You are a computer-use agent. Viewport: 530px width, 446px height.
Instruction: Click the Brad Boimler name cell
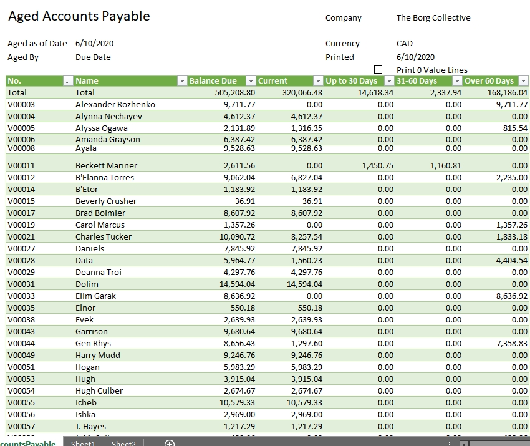(x=100, y=213)
